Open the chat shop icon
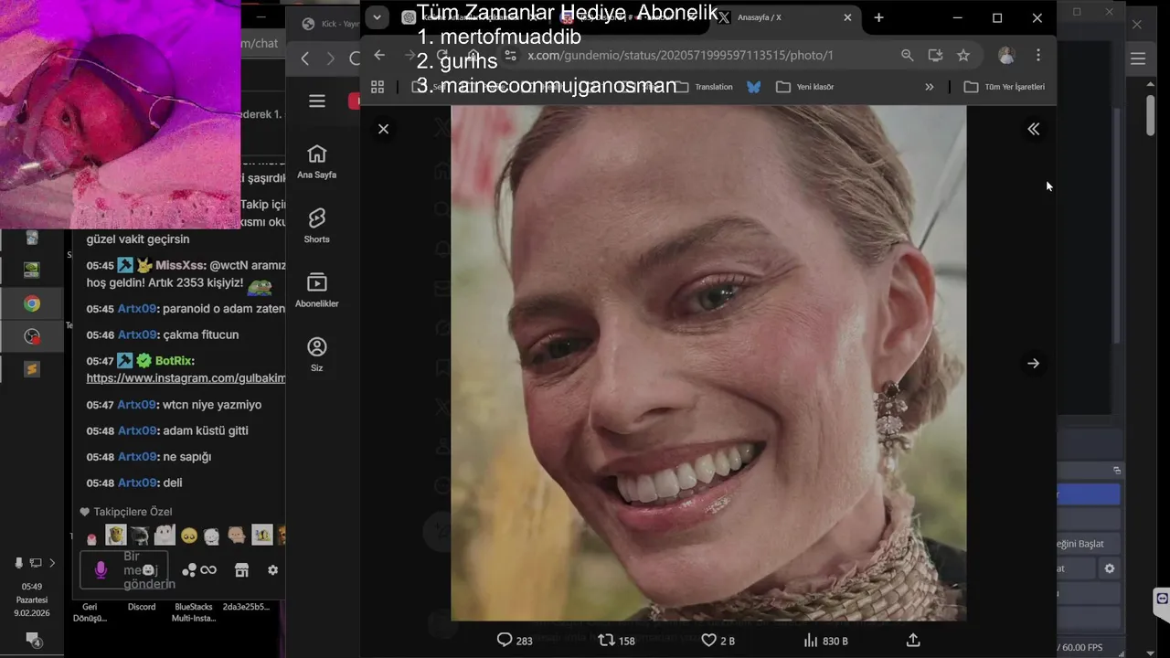This screenshot has height=658, width=1170. (x=241, y=570)
